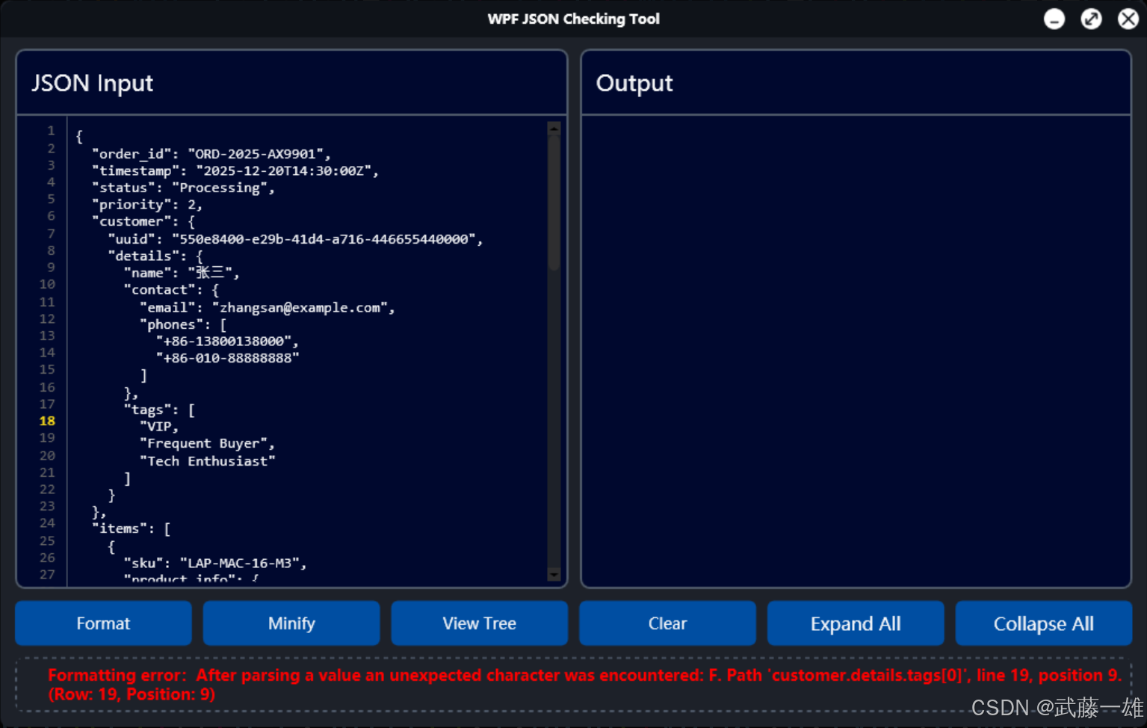The height and width of the screenshot is (728, 1147).
Task: Click the "name": "张三" line
Action: pos(181,273)
